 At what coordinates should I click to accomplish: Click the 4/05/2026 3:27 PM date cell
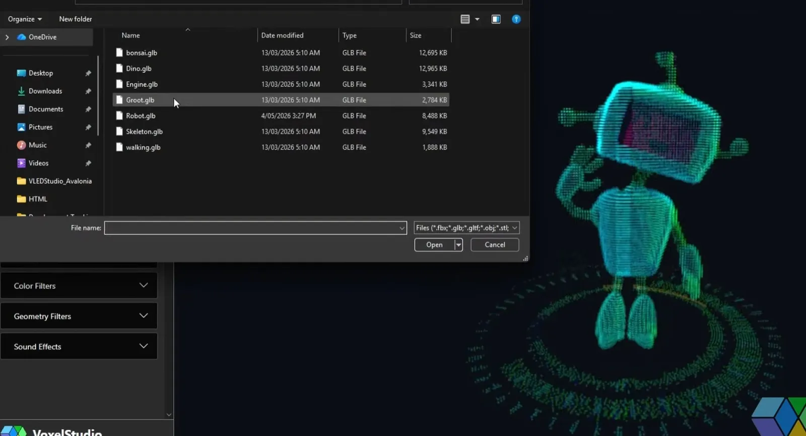tap(289, 116)
